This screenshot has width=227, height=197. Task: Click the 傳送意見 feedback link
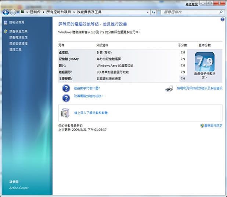click(x=191, y=4)
